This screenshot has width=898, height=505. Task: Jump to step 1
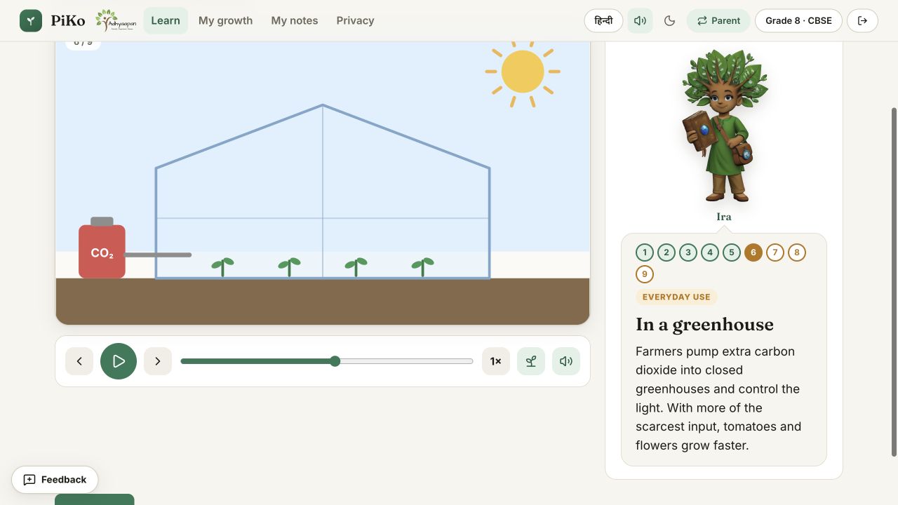(645, 252)
